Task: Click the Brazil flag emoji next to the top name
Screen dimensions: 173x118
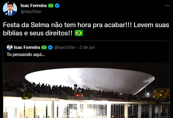Action: pyautogui.click(x=51, y=5)
